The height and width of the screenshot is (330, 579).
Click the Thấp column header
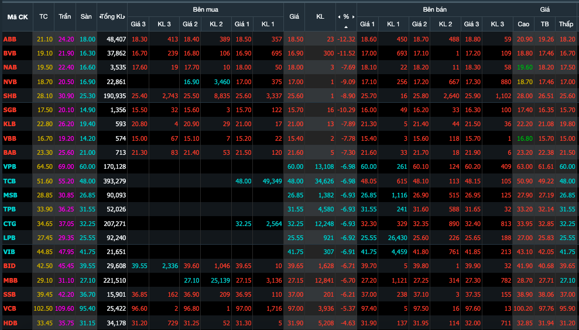(x=566, y=24)
